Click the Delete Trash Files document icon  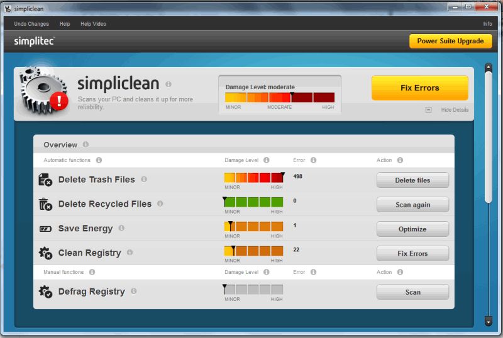[x=45, y=180]
